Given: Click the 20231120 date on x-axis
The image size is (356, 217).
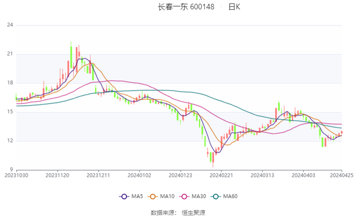Looking at the screenshot, I should [57, 175].
